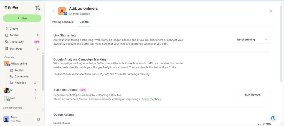Click the main page vertical scrollbar
284x126 pixels.
(281, 43)
